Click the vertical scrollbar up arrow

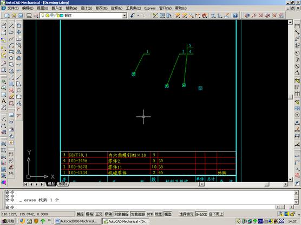[290, 22]
